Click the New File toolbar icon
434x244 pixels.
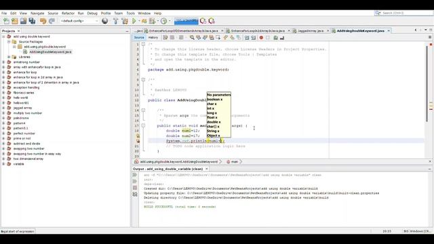click(x=6, y=21)
